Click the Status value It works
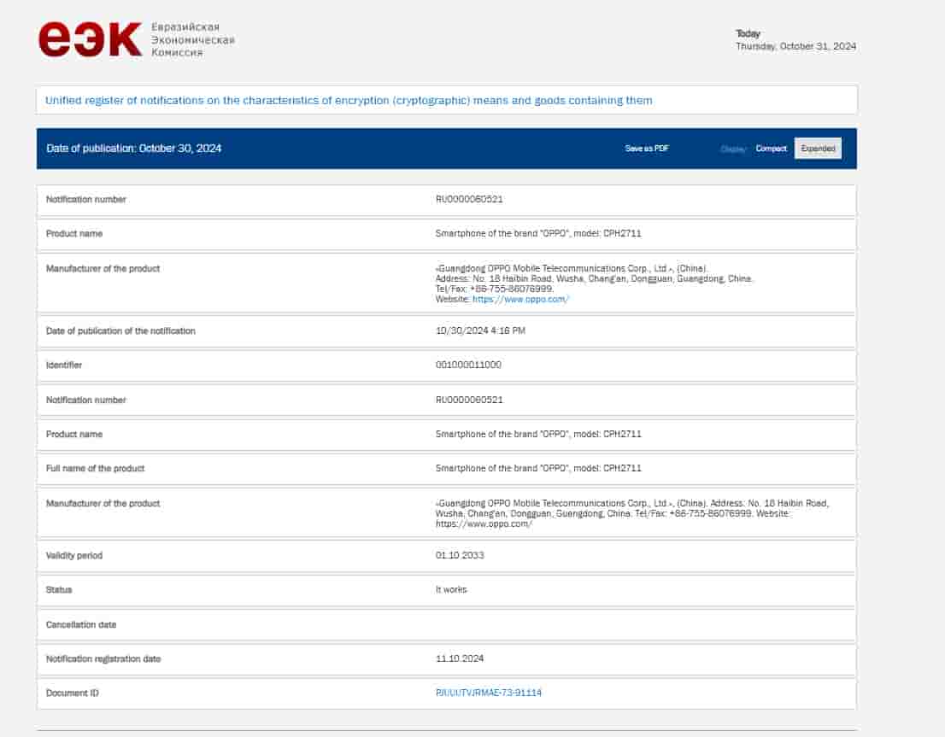This screenshot has width=945, height=737. tap(451, 590)
